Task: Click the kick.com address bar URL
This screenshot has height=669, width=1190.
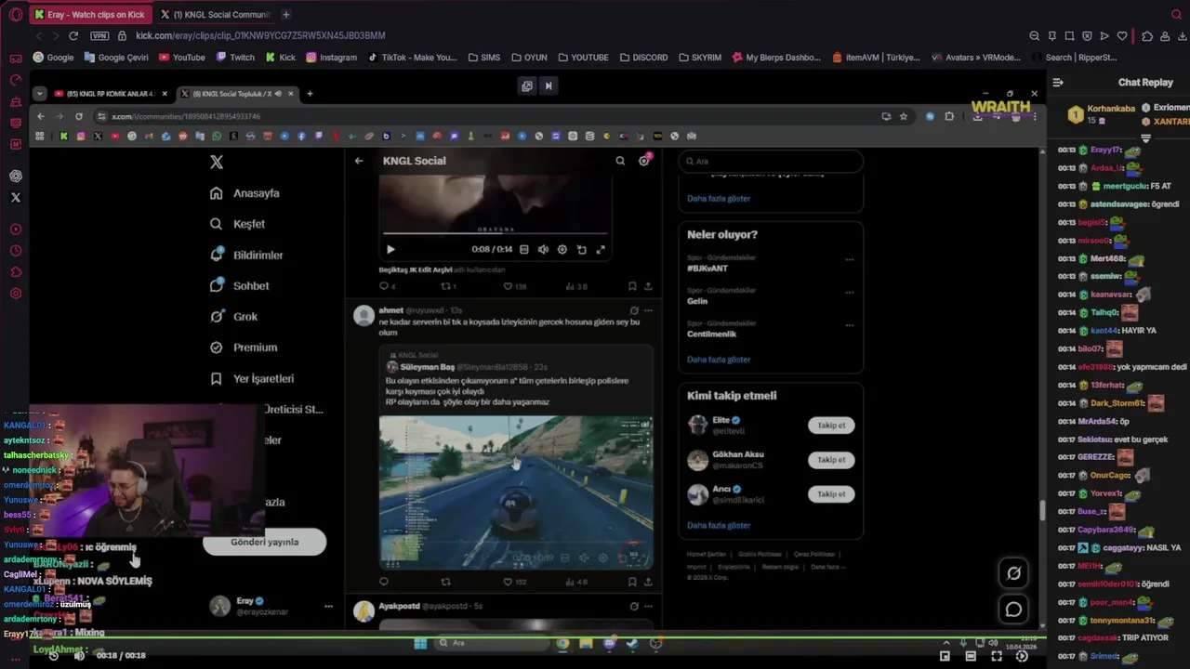Action: click(x=260, y=35)
